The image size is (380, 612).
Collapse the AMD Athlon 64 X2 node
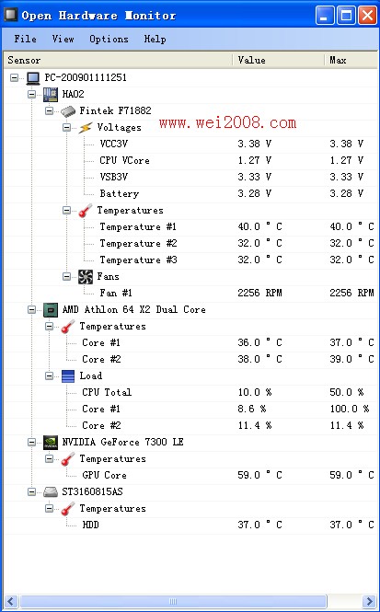click(31, 310)
